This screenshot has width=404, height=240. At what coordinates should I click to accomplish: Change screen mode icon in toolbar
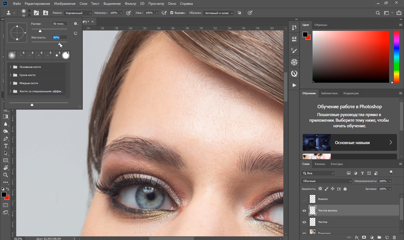[x=6, y=213]
